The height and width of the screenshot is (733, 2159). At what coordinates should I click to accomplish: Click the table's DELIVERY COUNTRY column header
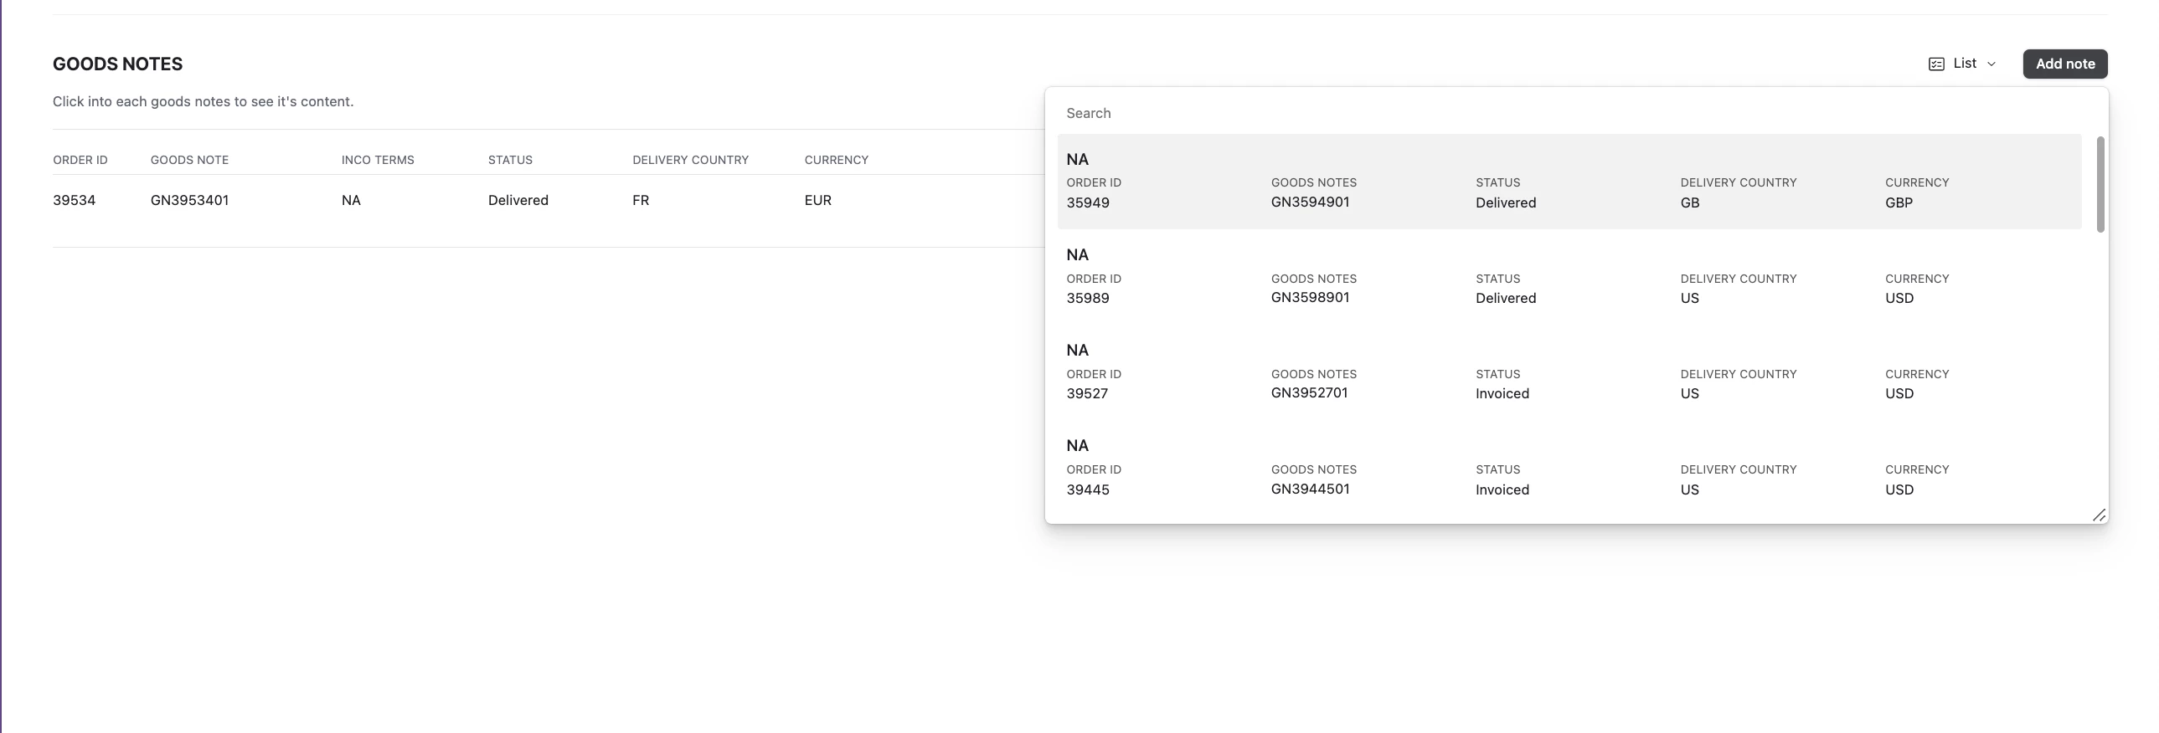(690, 160)
